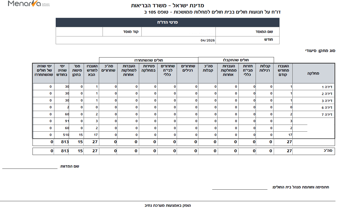Click the hospital director signature line
This screenshot has width=338, height=213.
click(240, 189)
